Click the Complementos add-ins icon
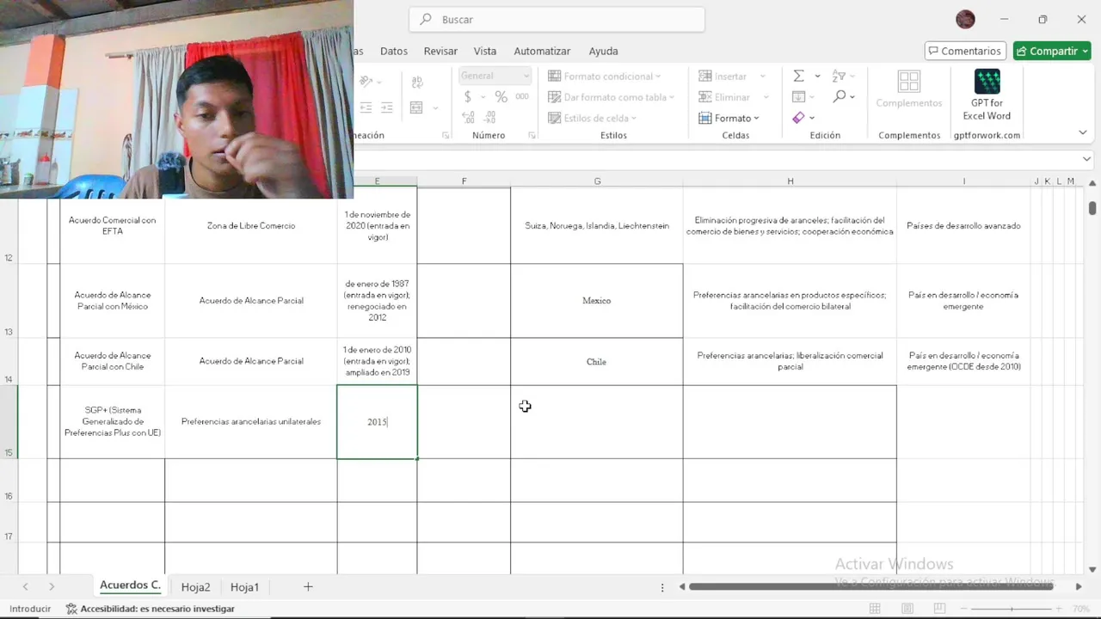The height and width of the screenshot is (619, 1101). pos(909,89)
